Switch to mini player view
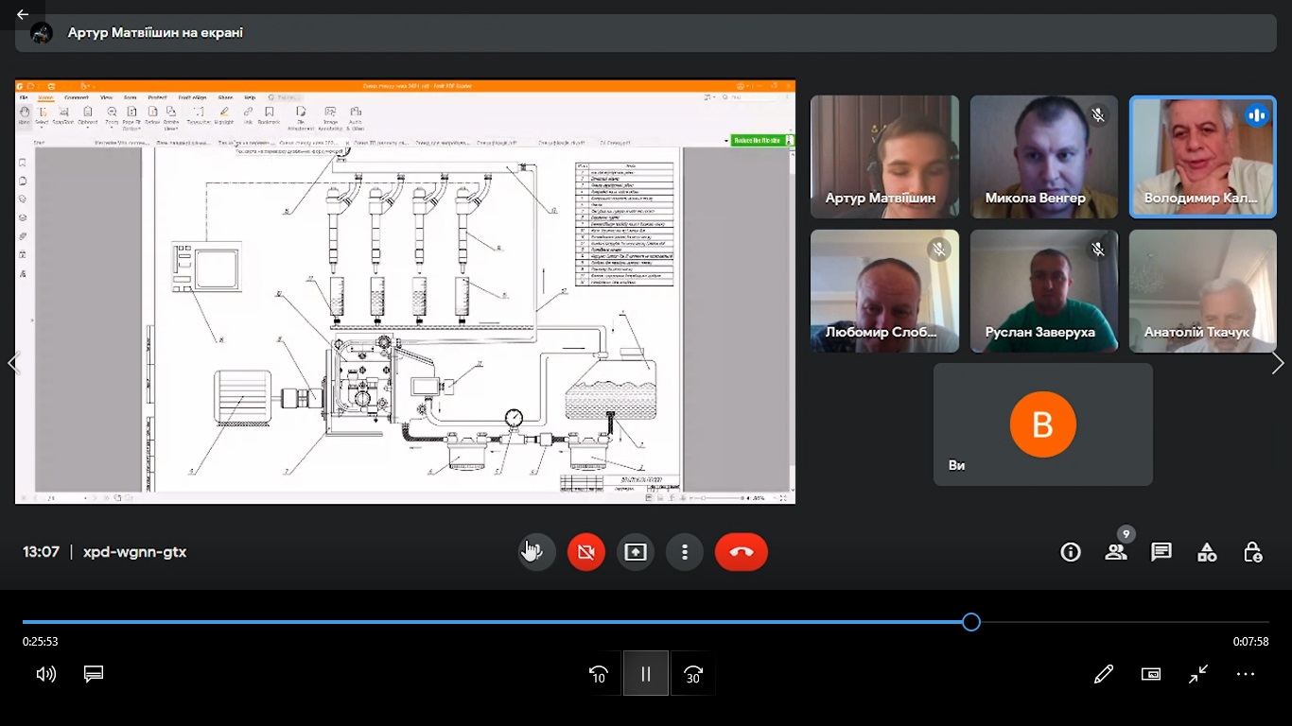The height and width of the screenshot is (726, 1292). pyautogui.click(x=1151, y=674)
